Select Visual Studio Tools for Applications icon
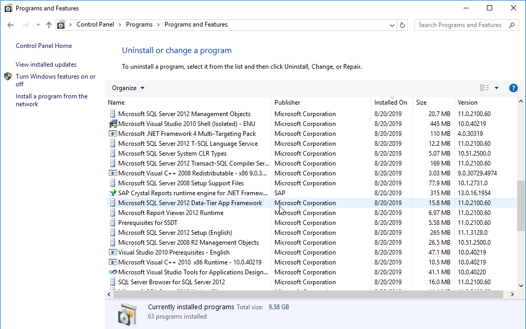The image size is (526, 329). (x=112, y=272)
